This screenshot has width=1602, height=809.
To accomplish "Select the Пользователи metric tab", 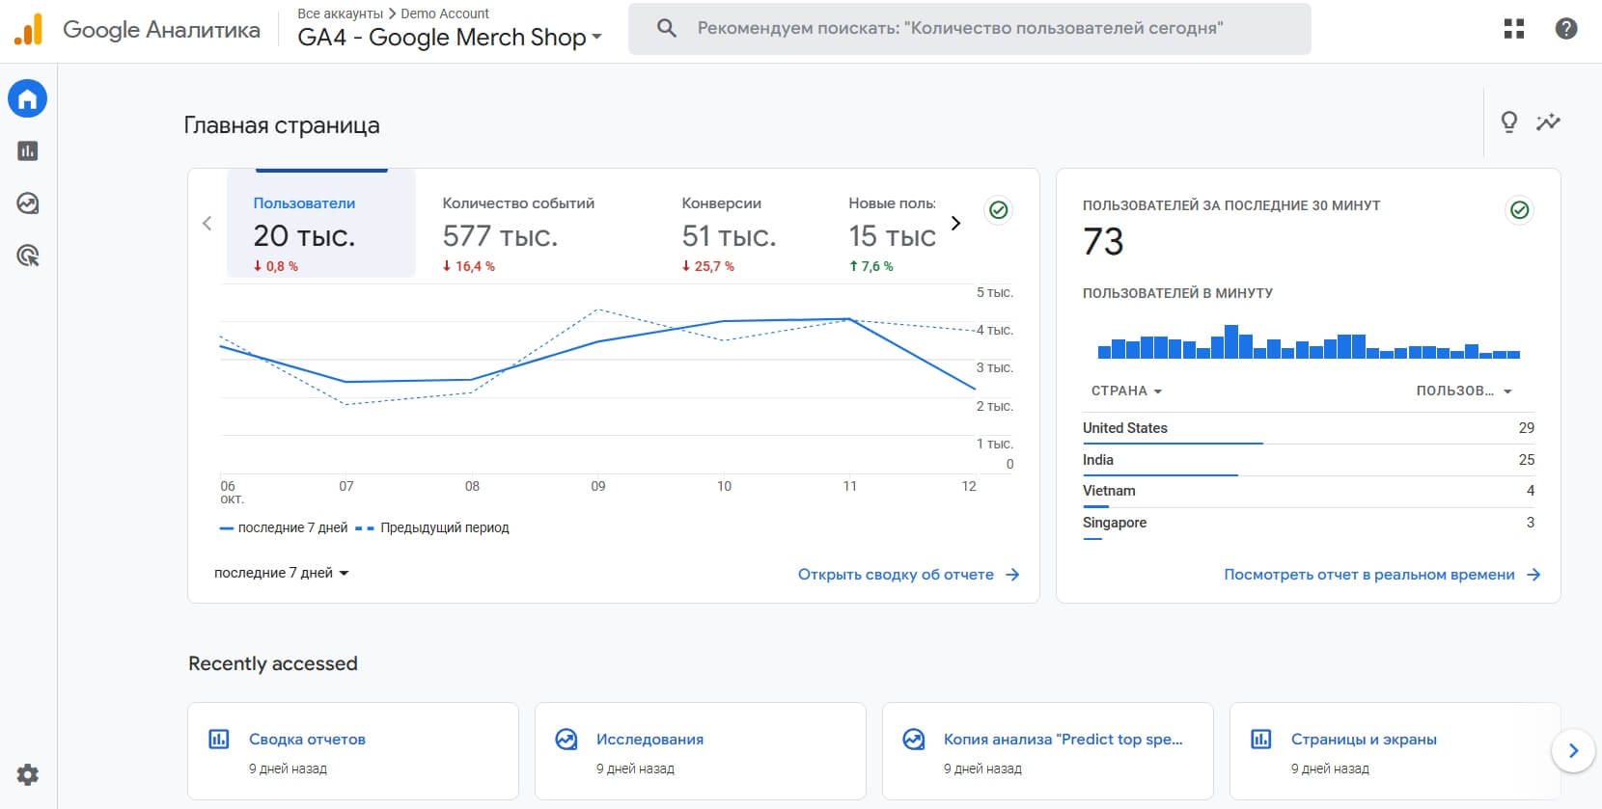I will (321, 225).
